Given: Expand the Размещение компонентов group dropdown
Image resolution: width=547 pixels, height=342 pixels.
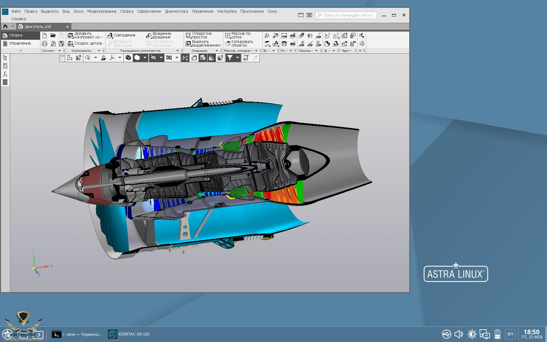Looking at the screenshot, I should click(x=177, y=51).
